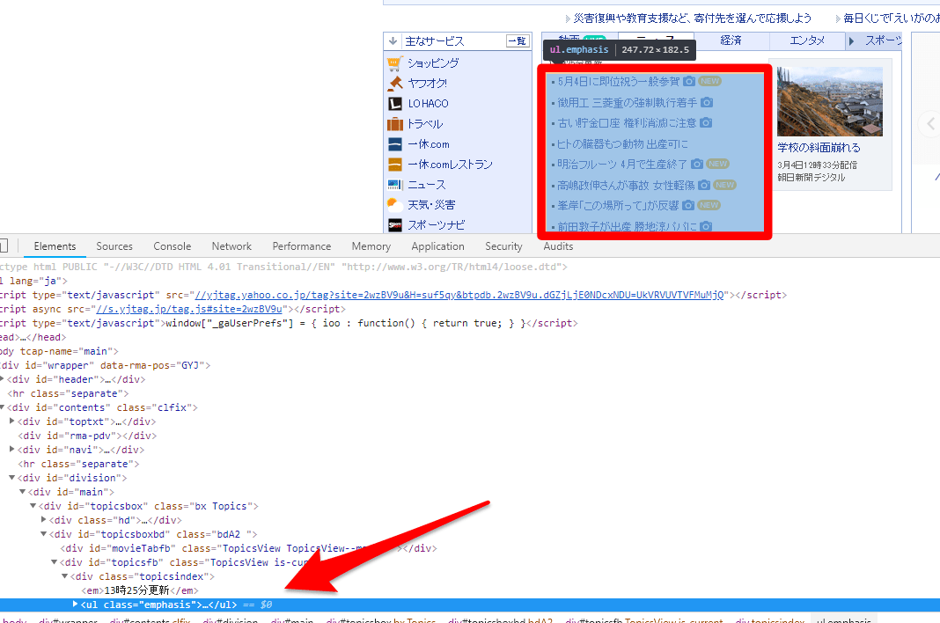Click the ショッピング shopping cart icon

coord(394,63)
